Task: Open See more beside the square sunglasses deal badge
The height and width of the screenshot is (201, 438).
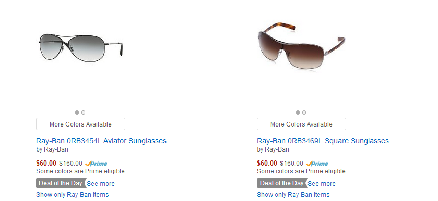Action: (x=322, y=184)
